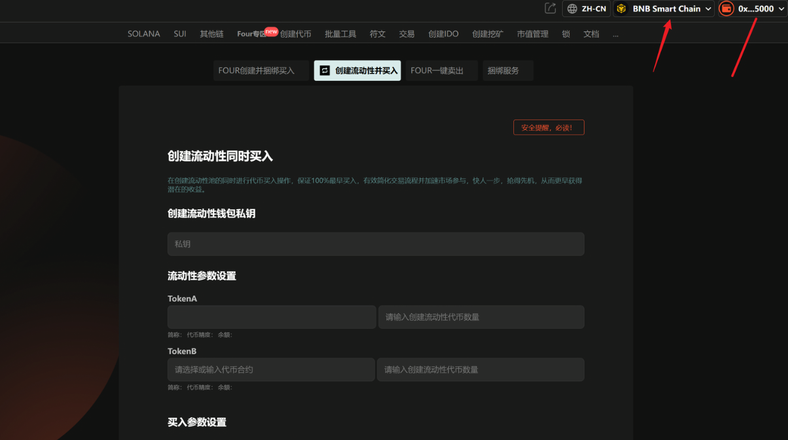Click the BNB chain cube logo

622,9
